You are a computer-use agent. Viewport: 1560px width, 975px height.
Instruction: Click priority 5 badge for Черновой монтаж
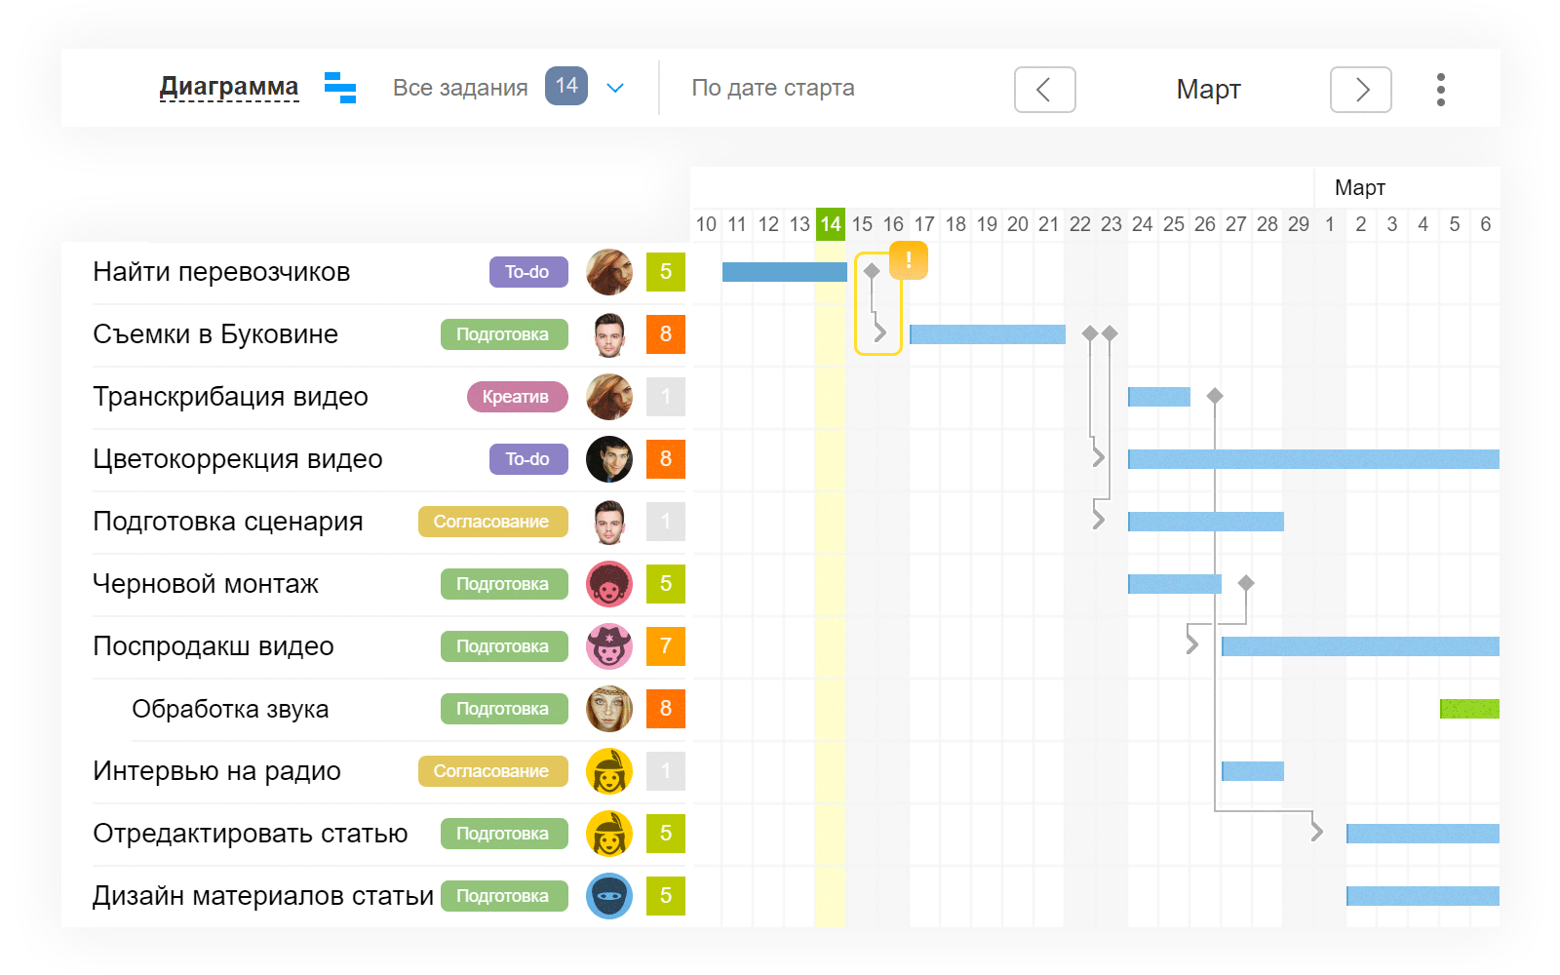(666, 584)
